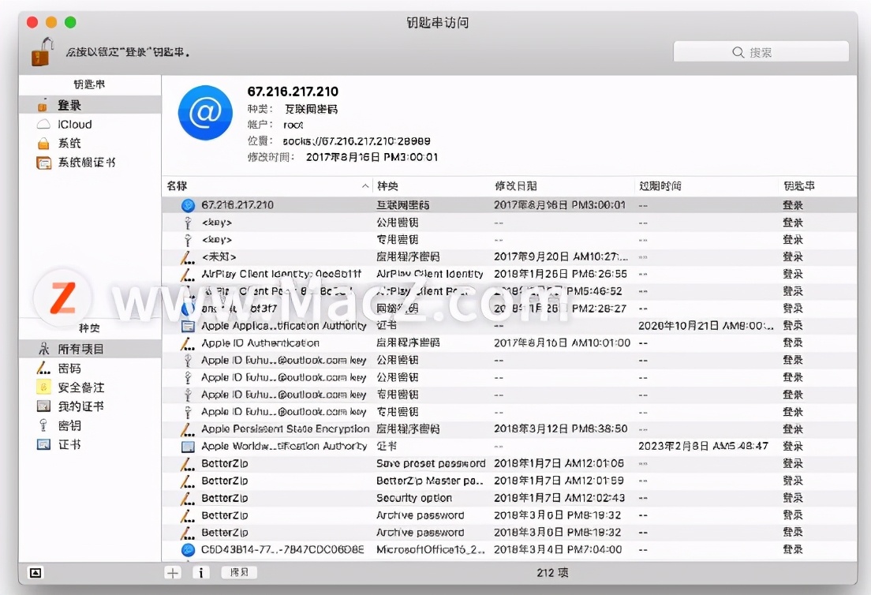
Task: Click inside the 搜索 search field
Action: (x=760, y=51)
